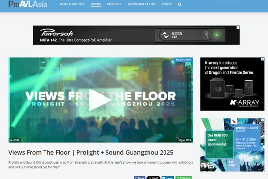Click the 02 Jun 2025 date label

(184, 140)
